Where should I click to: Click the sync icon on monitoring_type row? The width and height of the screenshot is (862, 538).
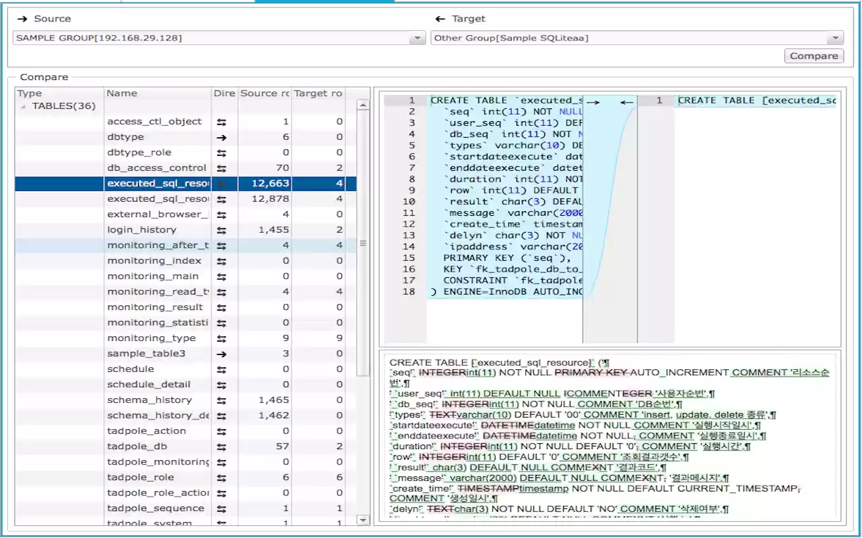point(222,338)
